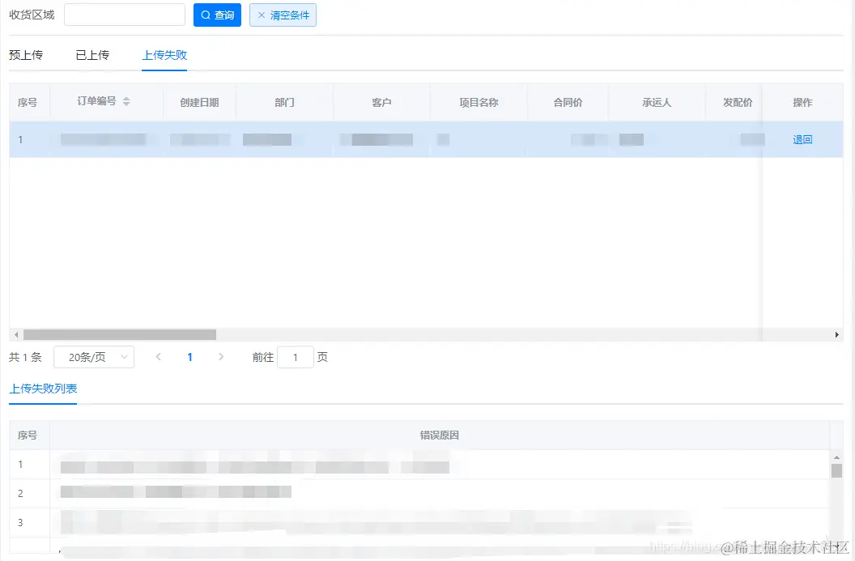Switch to the 预上传 tab
The width and height of the screenshot is (855, 561).
coord(26,55)
